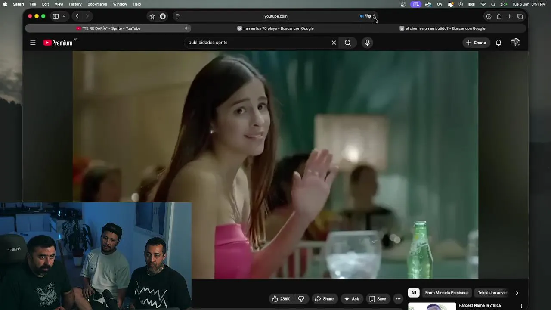Open Hardest Name in Africa video

[x=480, y=306]
